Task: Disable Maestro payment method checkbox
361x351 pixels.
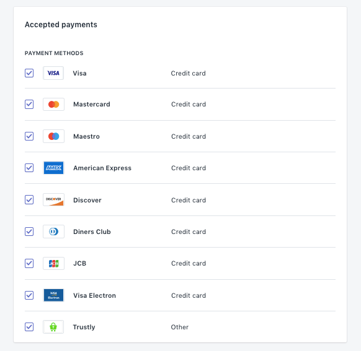Action: point(29,136)
